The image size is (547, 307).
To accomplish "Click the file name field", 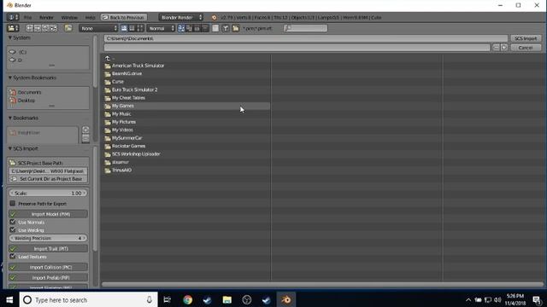I will [x=297, y=48].
